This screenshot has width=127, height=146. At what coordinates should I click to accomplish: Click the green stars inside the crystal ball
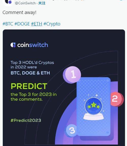coord(94,106)
